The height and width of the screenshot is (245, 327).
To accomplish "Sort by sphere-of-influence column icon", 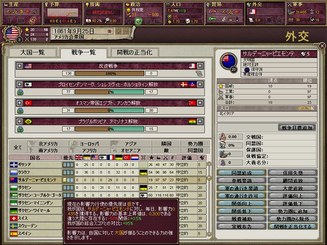I will click(143, 158).
